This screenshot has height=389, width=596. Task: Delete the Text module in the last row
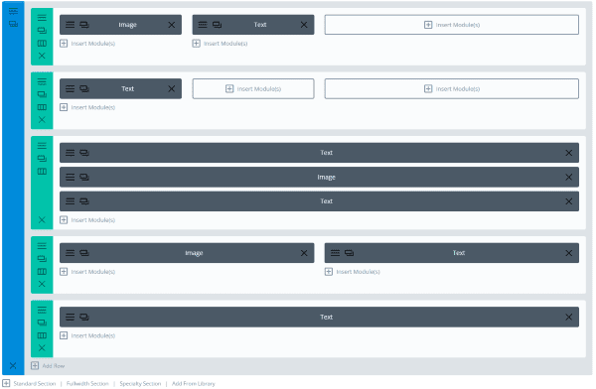pos(568,317)
